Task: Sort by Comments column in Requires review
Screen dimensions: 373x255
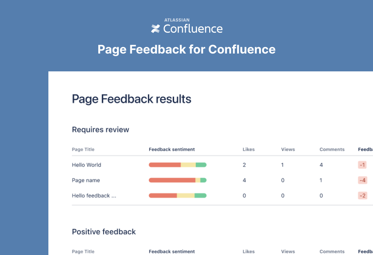Action: coord(332,149)
